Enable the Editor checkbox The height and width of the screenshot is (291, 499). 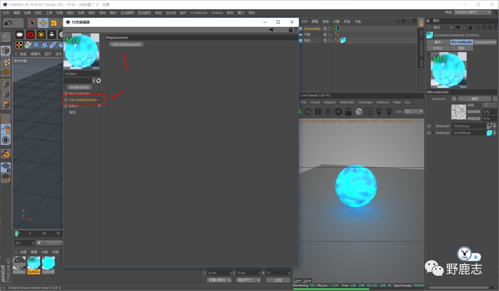99,106
